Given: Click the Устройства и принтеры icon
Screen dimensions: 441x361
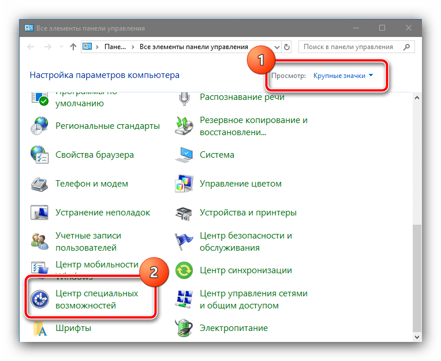Looking at the screenshot, I should [184, 213].
